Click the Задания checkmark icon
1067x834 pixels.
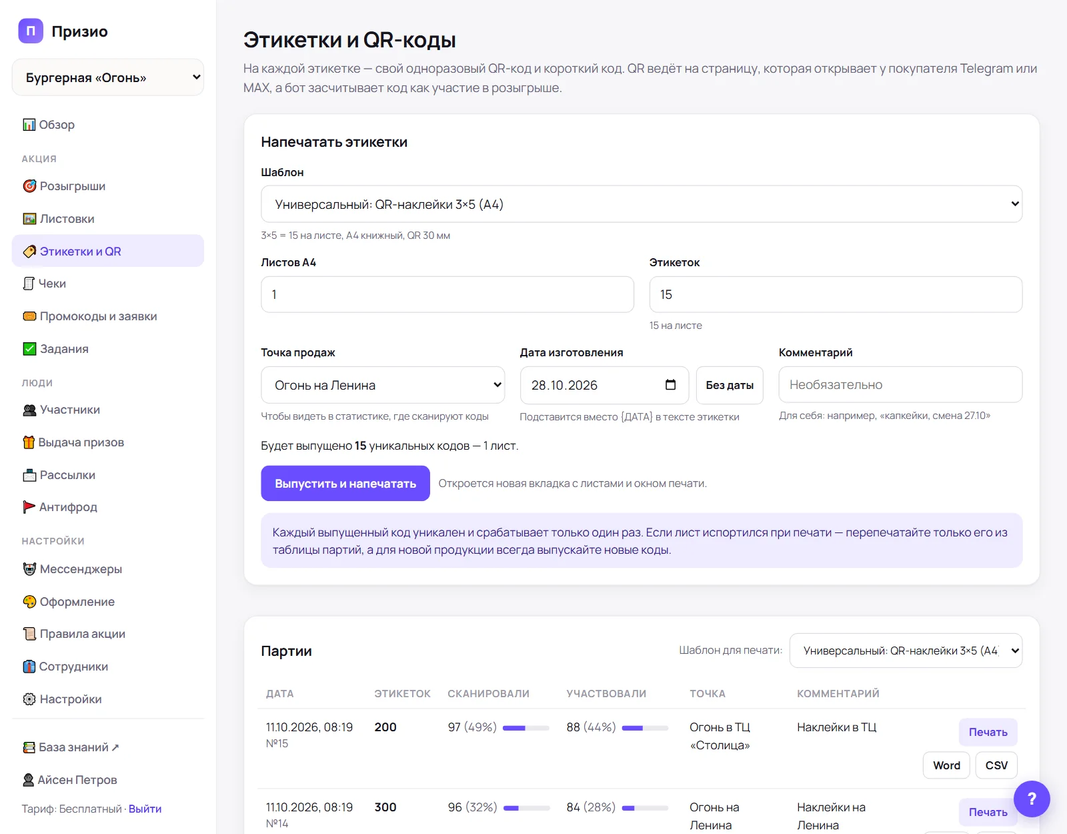point(29,349)
